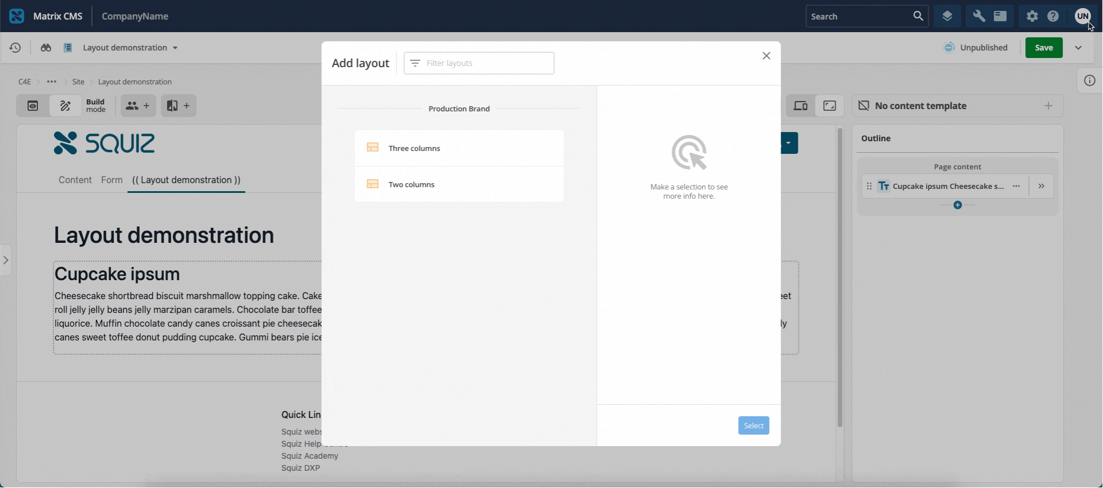This screenshot has width=1103, height=488.
Task: Add a content template with plus icon
Action: click(x=1048, y=106)
